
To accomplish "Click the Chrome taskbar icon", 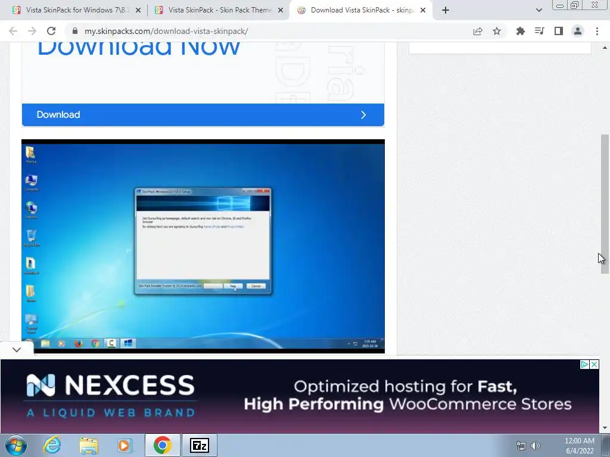I will pyautogui.click(x=162, y=445).
